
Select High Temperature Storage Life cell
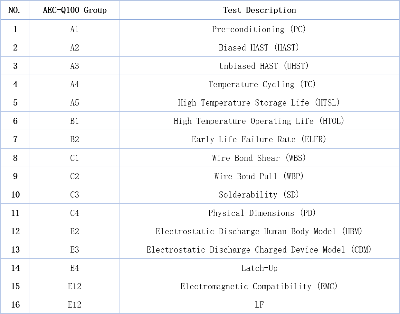pos(259,103)
